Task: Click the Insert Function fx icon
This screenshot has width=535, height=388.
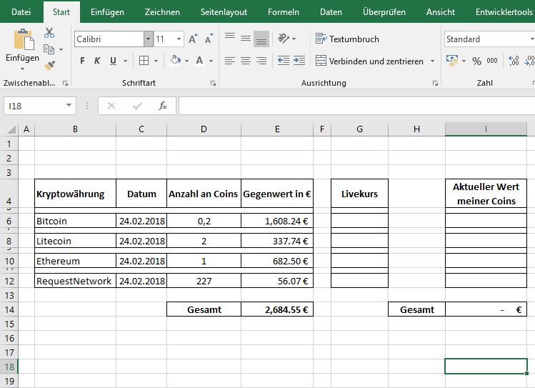Action: pyautogui.click(x=163, y=106)
